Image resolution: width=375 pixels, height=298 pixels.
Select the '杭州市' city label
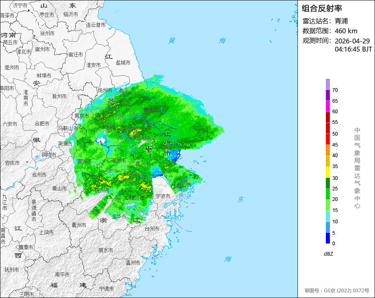tap(102, 190)
